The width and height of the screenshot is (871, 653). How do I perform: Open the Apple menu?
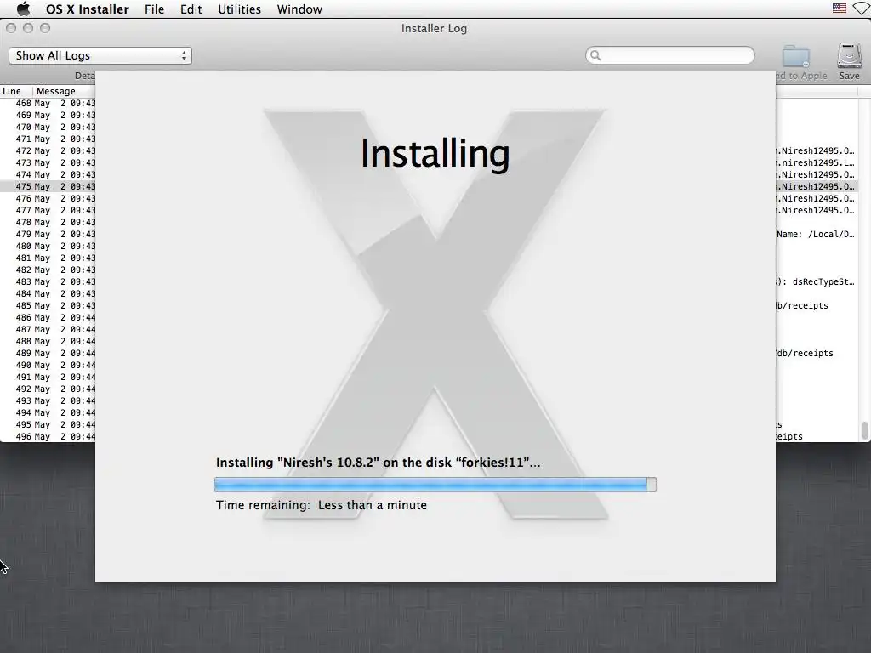(x=23, y=9)
